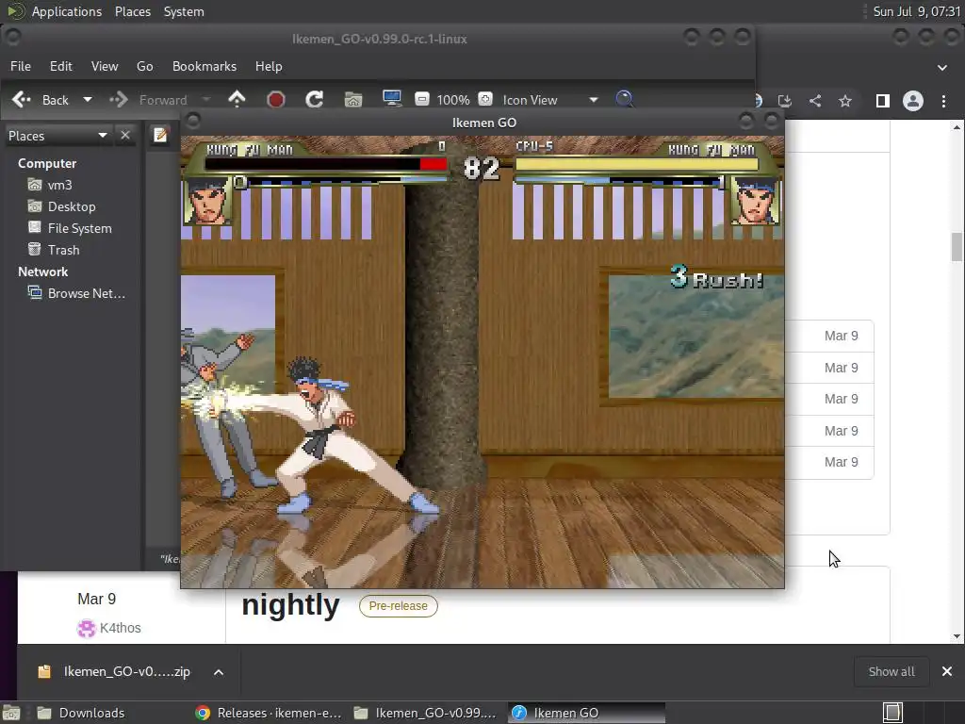
Task: Click Chrome install/download page icon
Action: [x=785, y=100]
